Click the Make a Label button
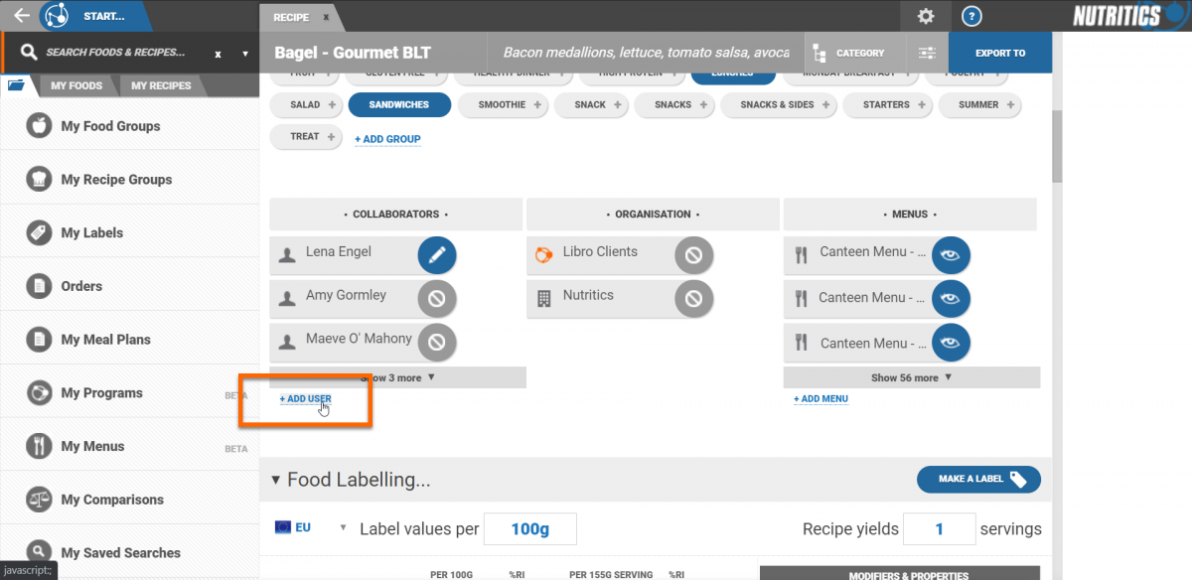Screen dimensions: 1192x580 977,480
